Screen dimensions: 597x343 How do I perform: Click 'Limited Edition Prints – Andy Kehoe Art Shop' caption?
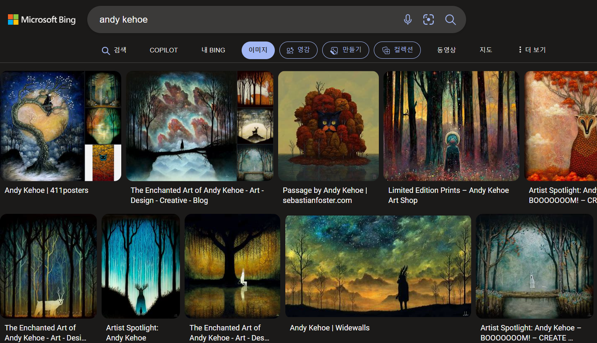point(448,195)
